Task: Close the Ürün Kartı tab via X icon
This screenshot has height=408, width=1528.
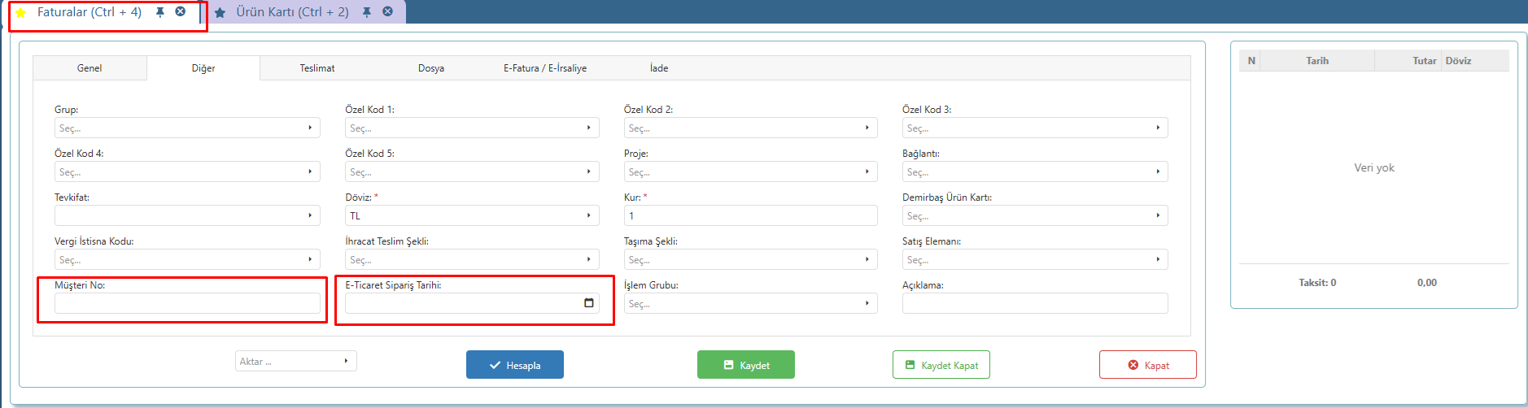Action: (x=388, y=11)
